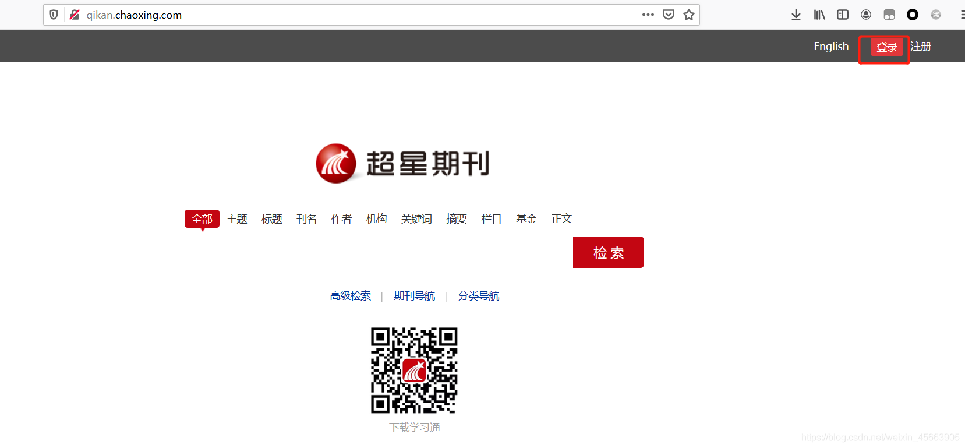Open the site connection security icon
This screenshot has height=448, width=965.
75,15
